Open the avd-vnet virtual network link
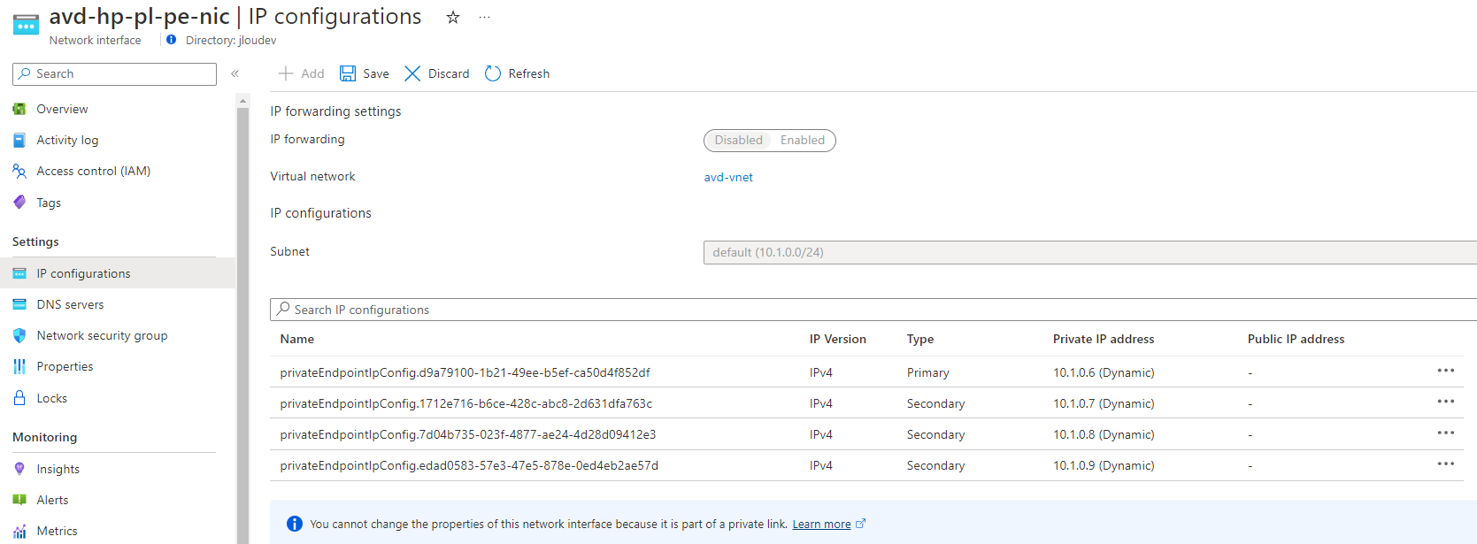 click(x=728, y=177)
